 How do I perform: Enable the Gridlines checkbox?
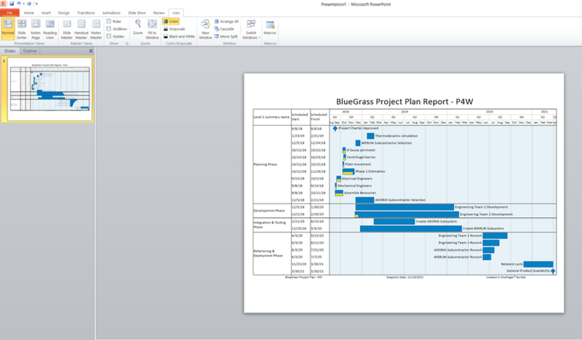tap(108, 29)
